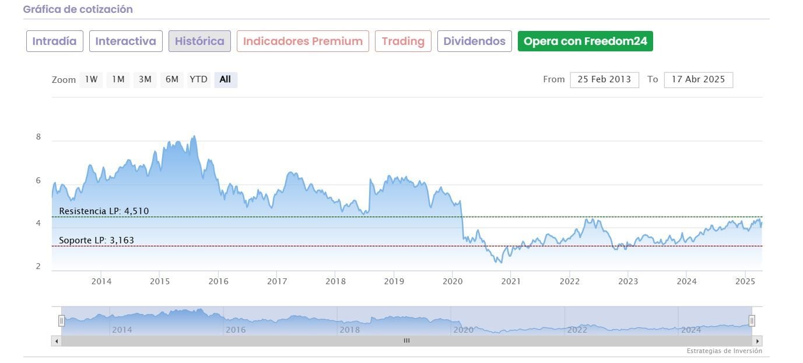Click the Opera con Freedom24 button
This screenshot has width=803, height=363.
click(x=585, y=41)
